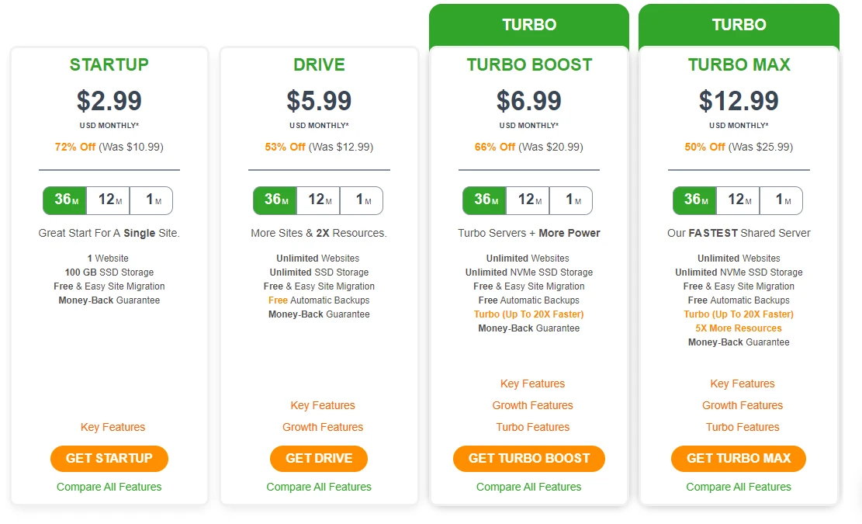Click Compare All Features for the DRIVE plan
862x524 pixels.
click(x=318, y=487)
